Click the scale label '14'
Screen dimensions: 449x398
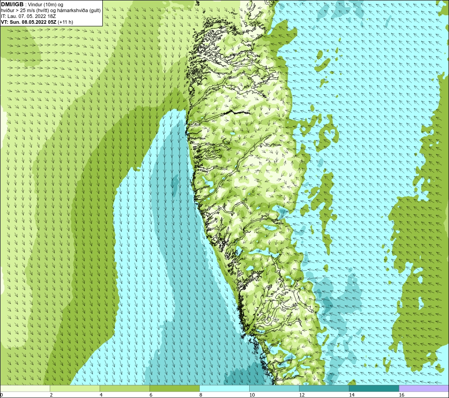[x=352, y=395]
